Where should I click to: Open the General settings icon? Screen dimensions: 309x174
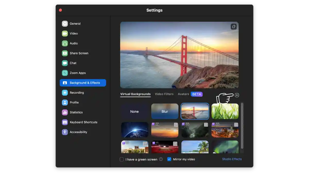65,23
